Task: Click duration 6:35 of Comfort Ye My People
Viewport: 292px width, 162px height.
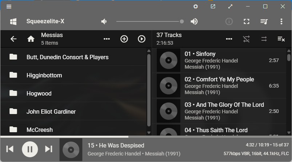Action: 274,86
